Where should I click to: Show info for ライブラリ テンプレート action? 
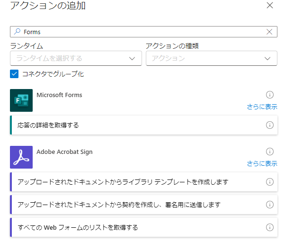click(270, 182)
